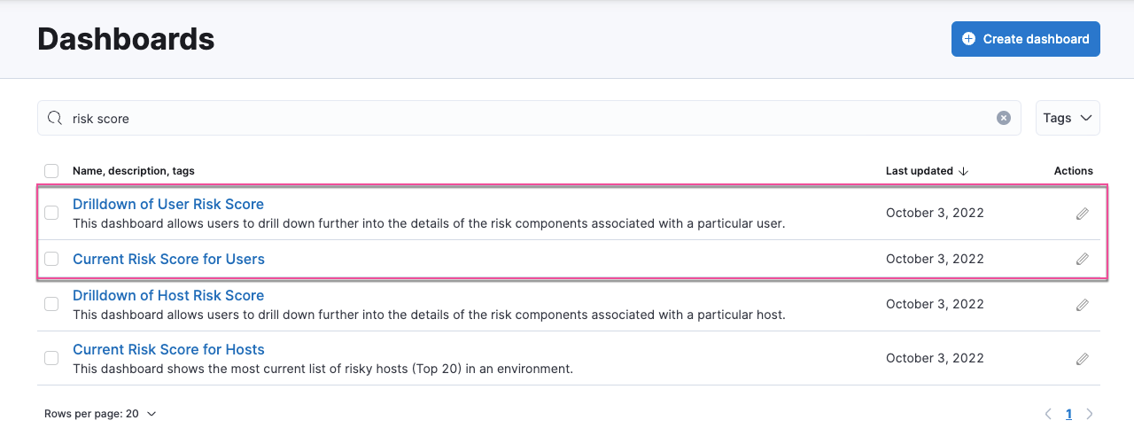Toggle the select-all checkbox in table header
The height and width of the screenshot is (436, 1134).
[51, 171]
